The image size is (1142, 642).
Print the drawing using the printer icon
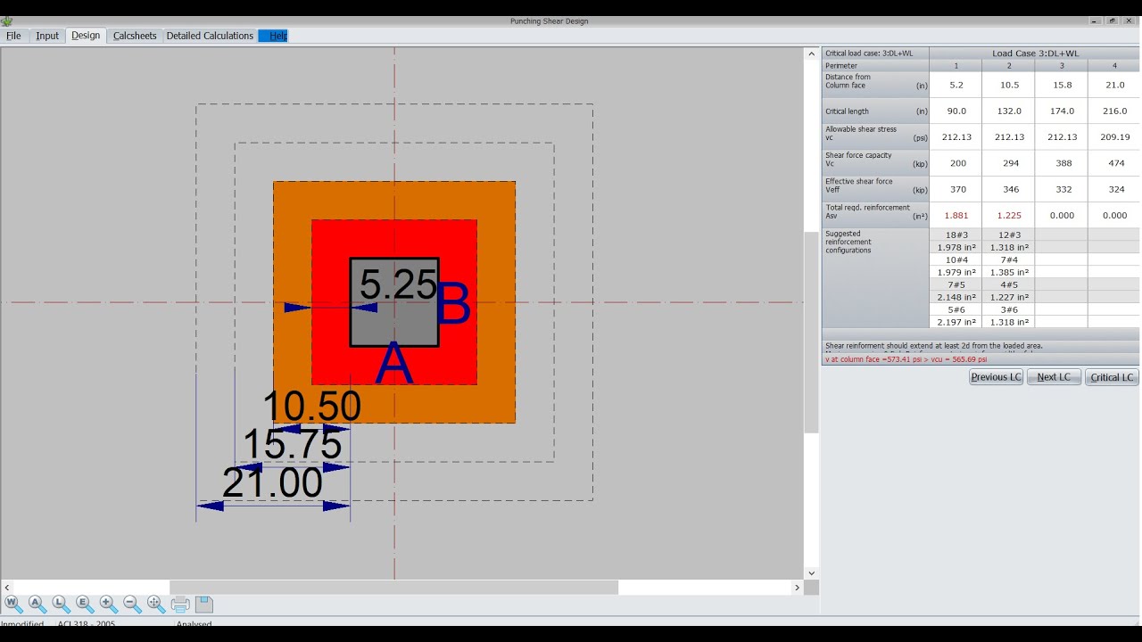point(180,605)
